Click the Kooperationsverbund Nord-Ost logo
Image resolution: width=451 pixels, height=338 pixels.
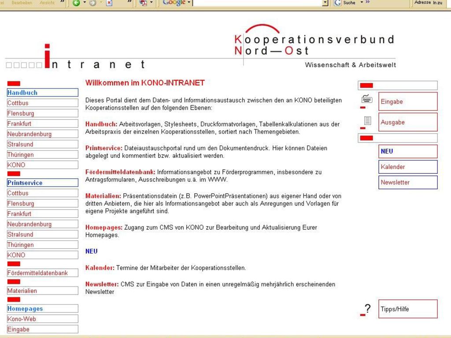coord(314,40)
